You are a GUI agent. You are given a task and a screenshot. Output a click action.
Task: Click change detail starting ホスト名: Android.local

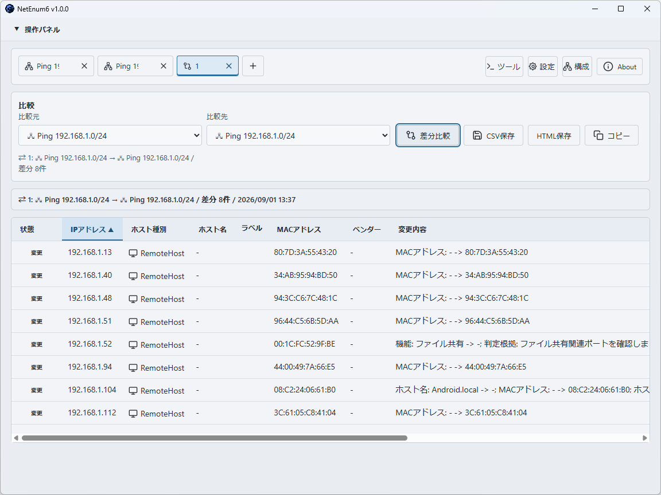pyautogui.click(x=522, y=390)
